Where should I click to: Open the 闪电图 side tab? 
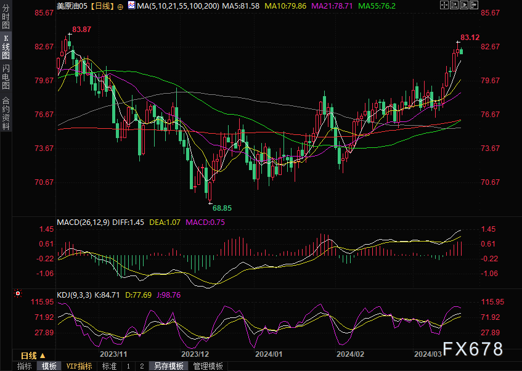(6, 77)
